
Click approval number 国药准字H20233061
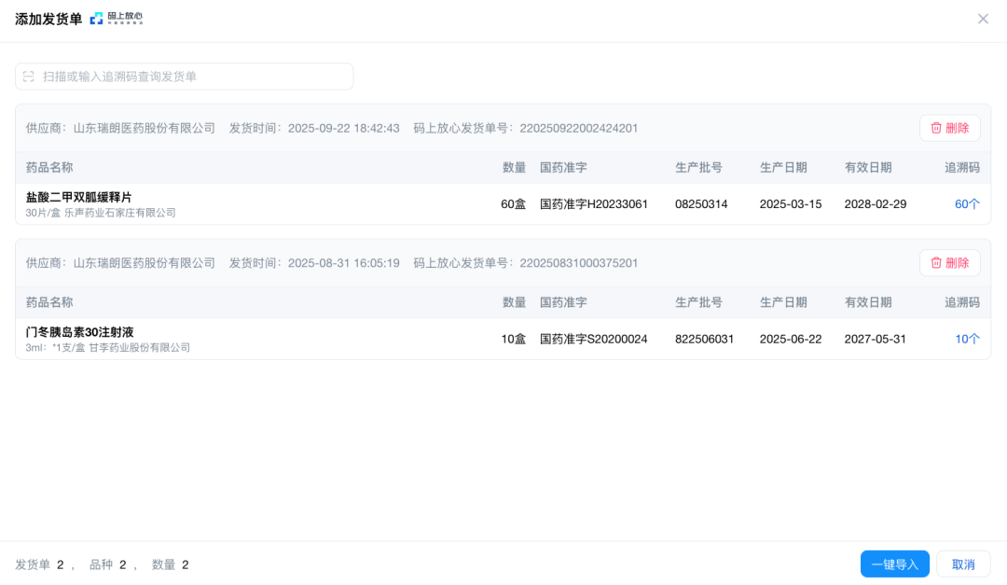point(593,203)
